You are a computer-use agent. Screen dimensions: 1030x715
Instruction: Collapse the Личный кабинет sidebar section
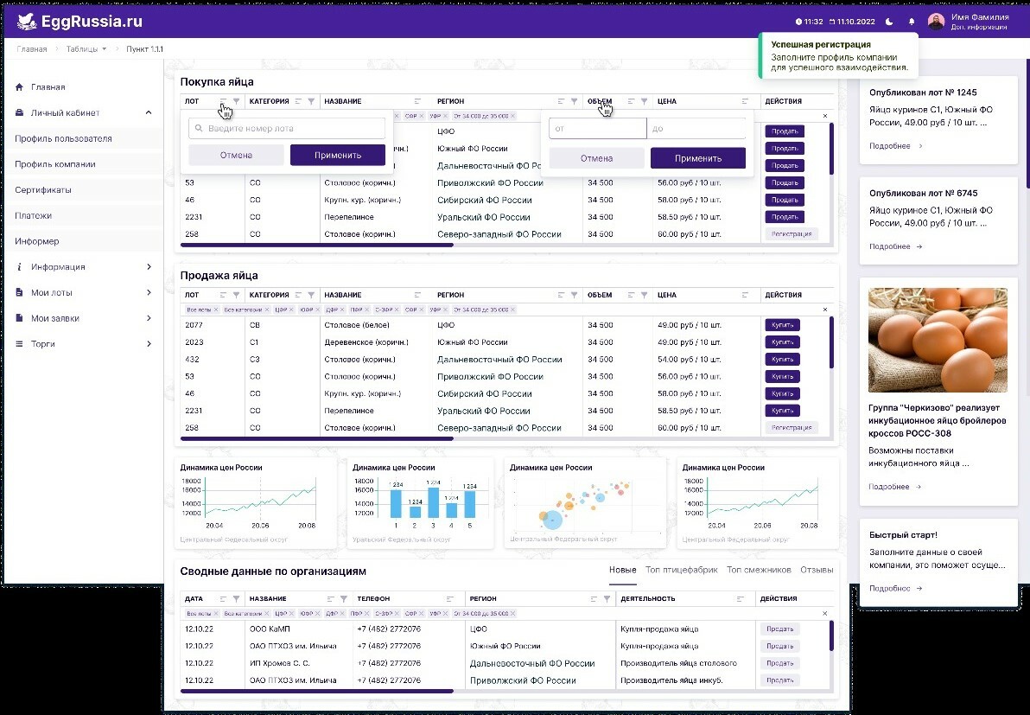pos(149,113)
